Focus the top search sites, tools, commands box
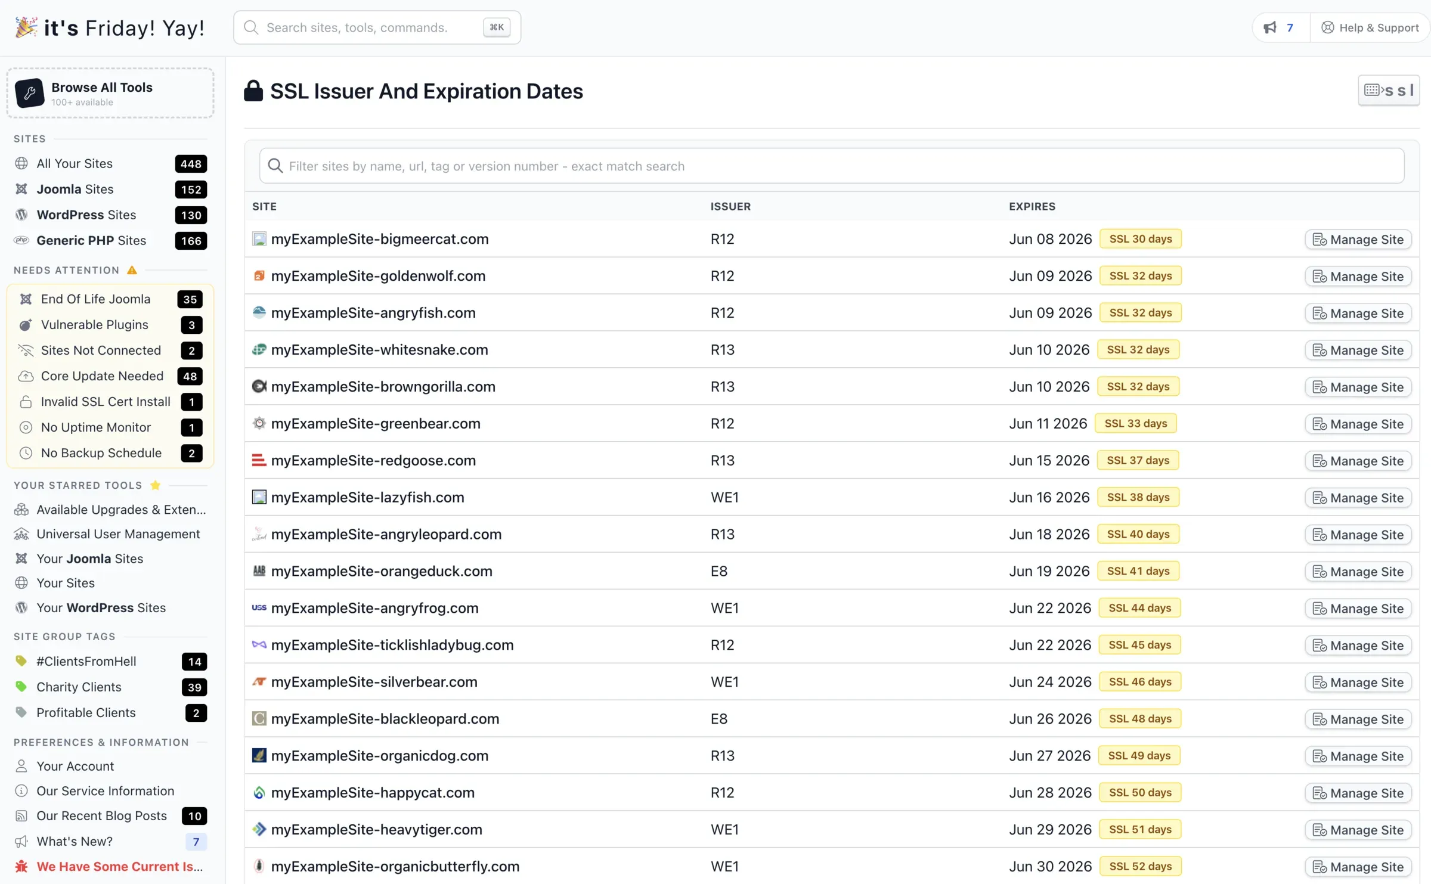The image size is (1431, 884). point(377,27)
